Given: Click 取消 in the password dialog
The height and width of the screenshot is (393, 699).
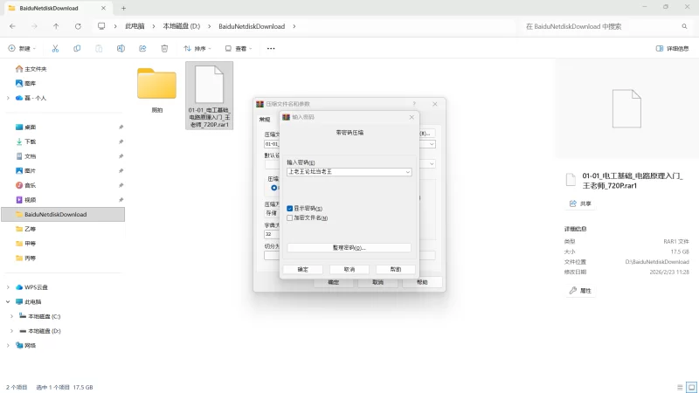Looking at the screenshot, I should tap(349, 269).
